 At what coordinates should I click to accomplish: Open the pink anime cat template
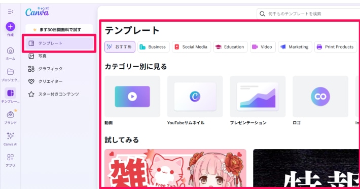coord(175,169)
